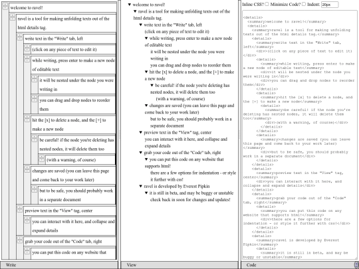Toggle the Minimize Code checkbox
Screen dimensions: 359x269
304,4
